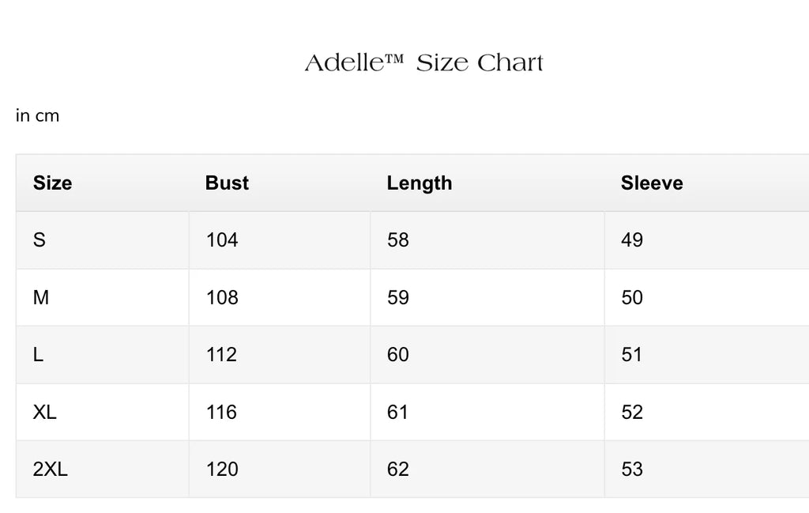Click sleeve value 50 for size M

pyautogui.click(x=632, y=298)
